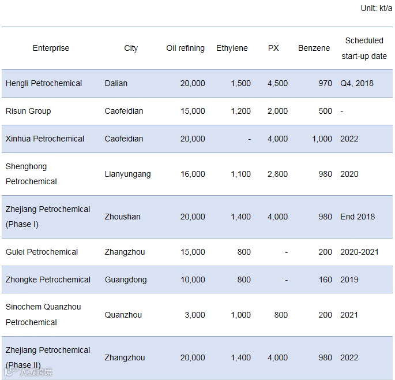
Task: Click Gulei's oil refining value 15,000
Action: pos(193,252)
